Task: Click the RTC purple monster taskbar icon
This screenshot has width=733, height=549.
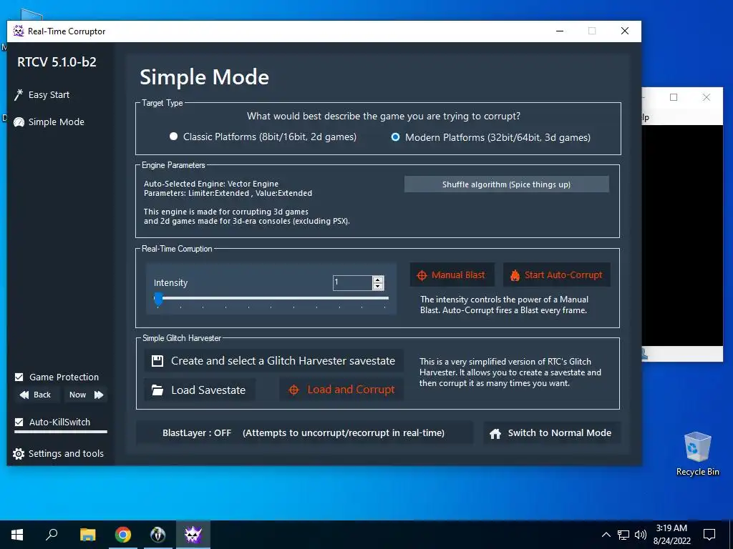Action: [193, 535]
